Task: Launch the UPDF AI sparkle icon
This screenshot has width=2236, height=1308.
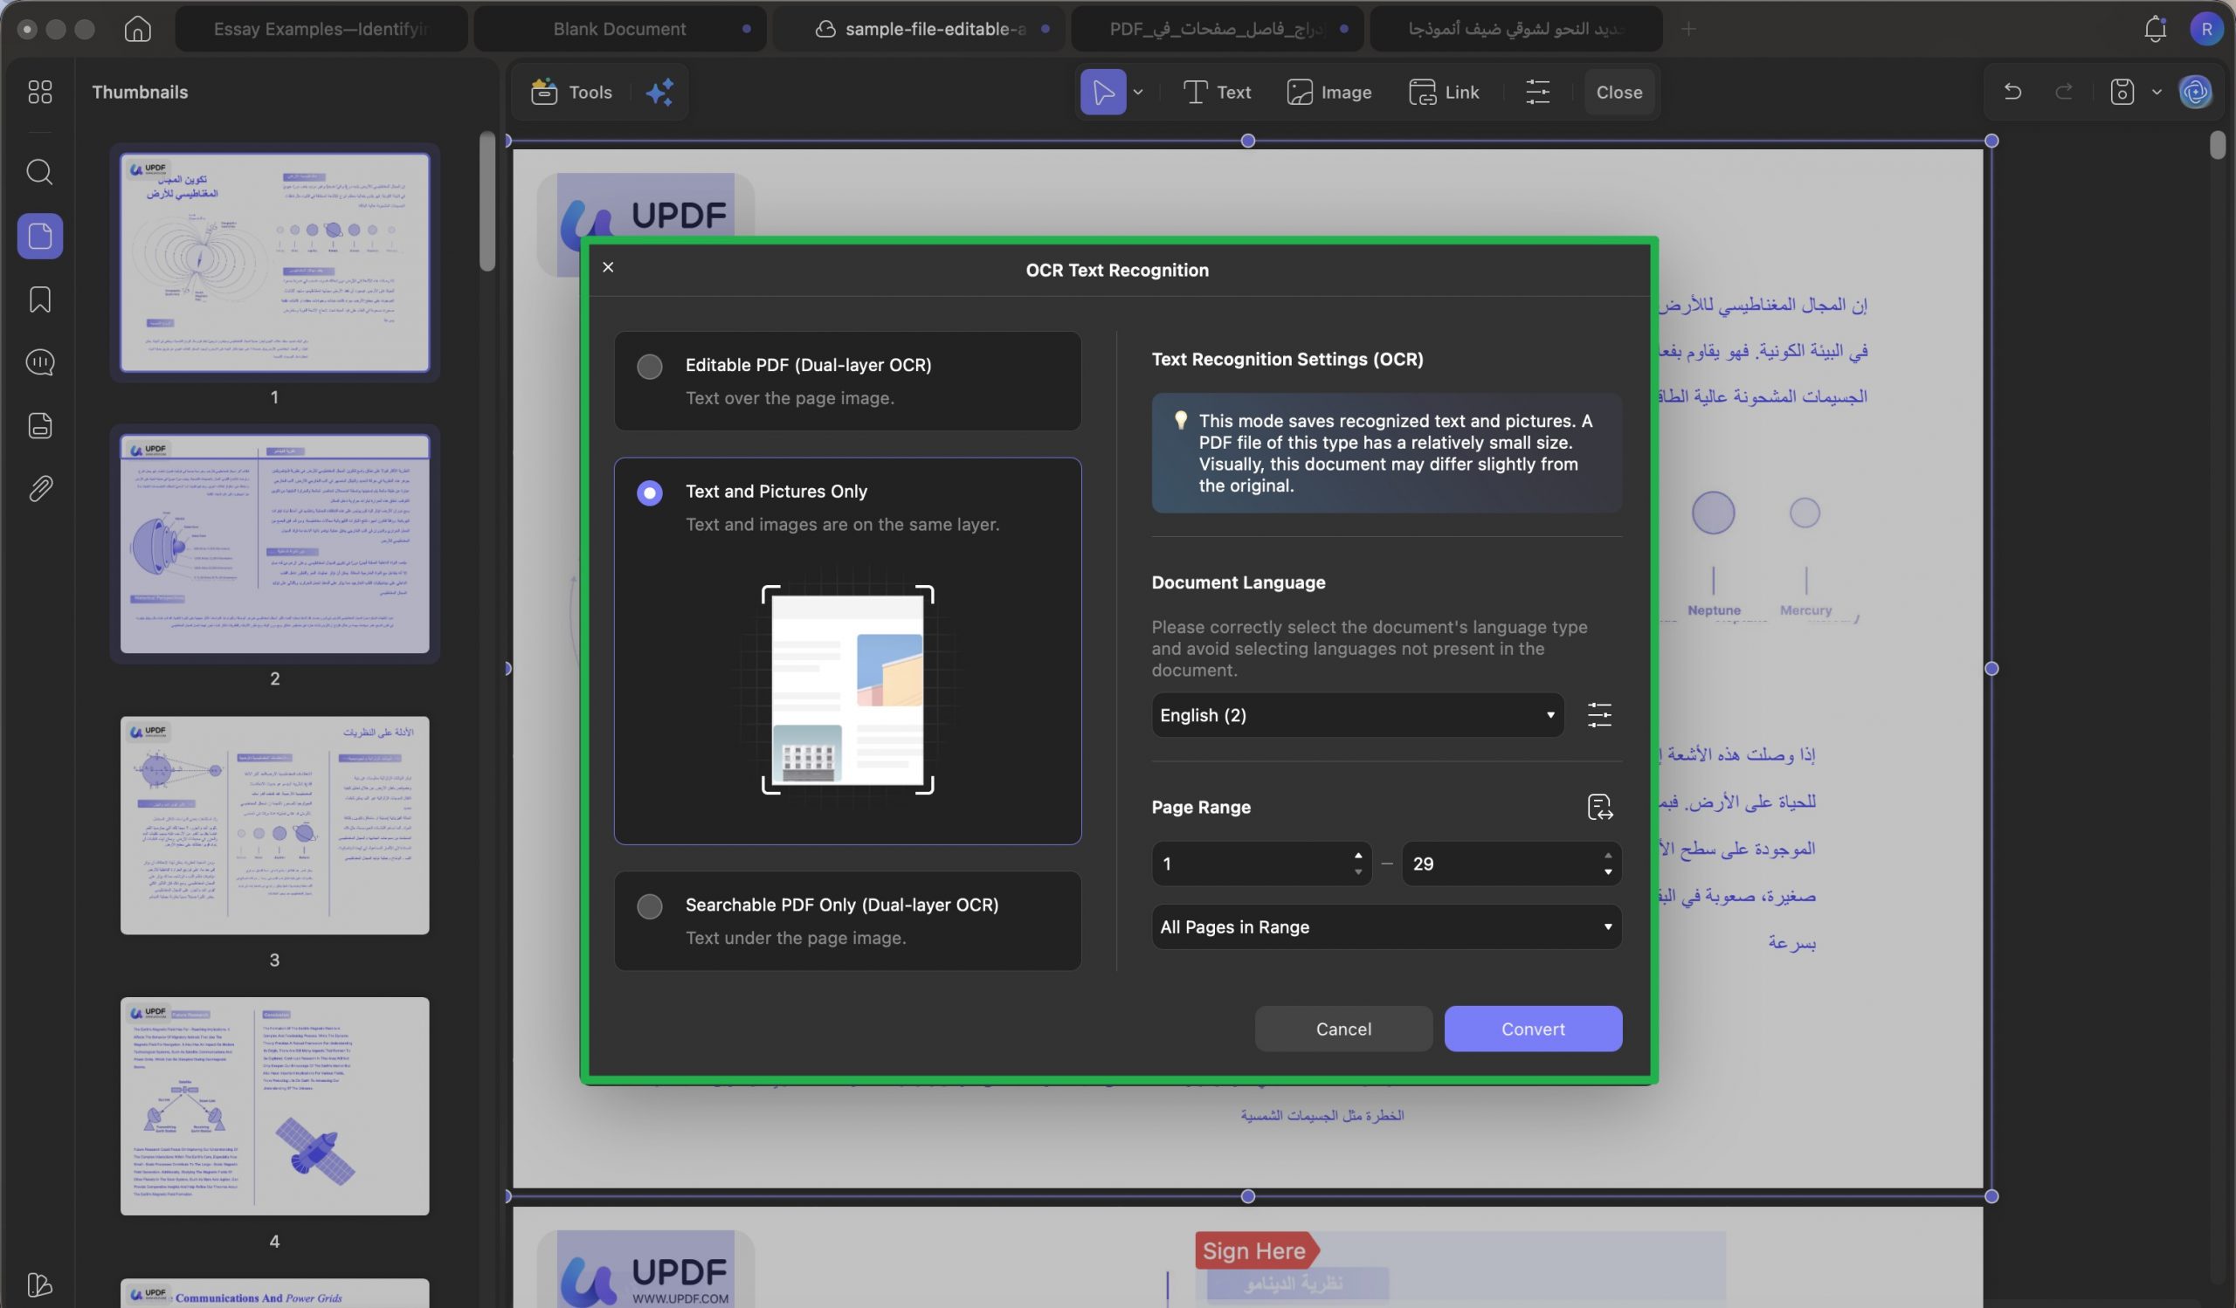Action: [659, 93]
